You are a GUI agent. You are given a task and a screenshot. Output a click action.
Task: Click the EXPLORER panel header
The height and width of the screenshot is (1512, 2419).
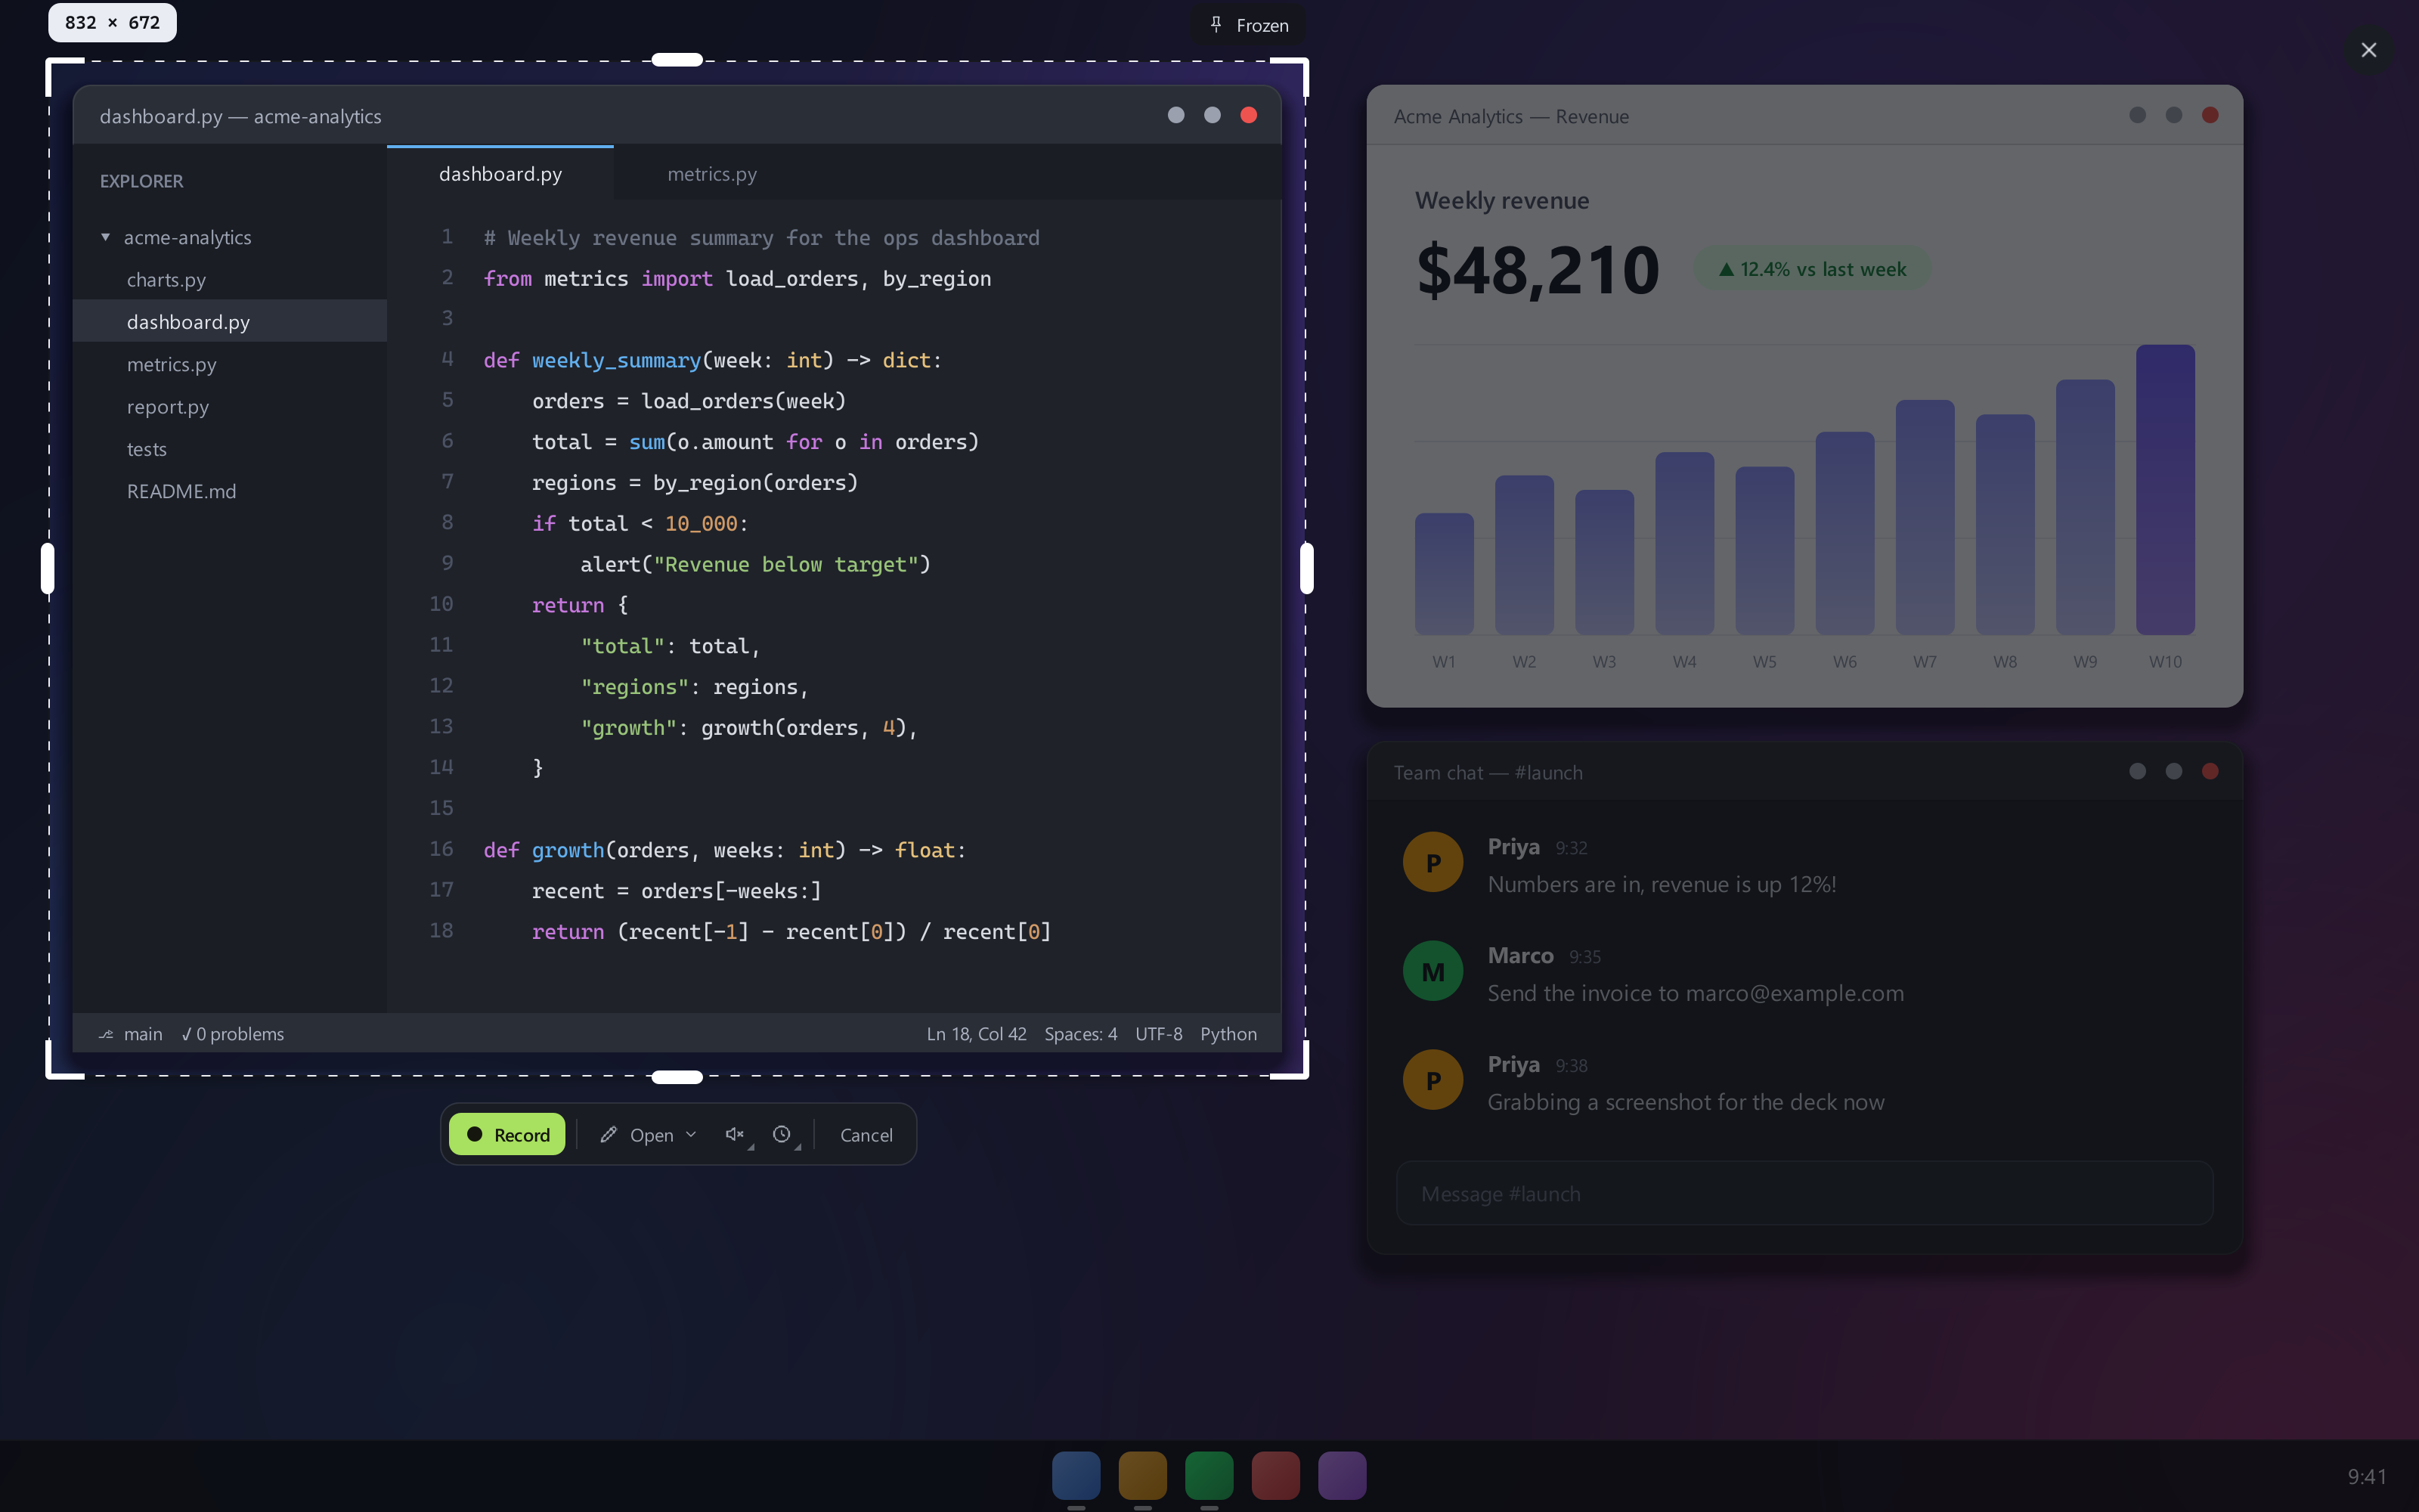pos(141,181)
